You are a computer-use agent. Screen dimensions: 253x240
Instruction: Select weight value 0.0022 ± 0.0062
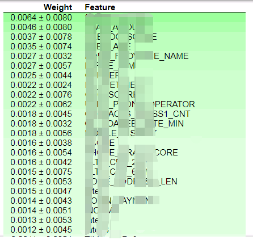pos(41,104)
